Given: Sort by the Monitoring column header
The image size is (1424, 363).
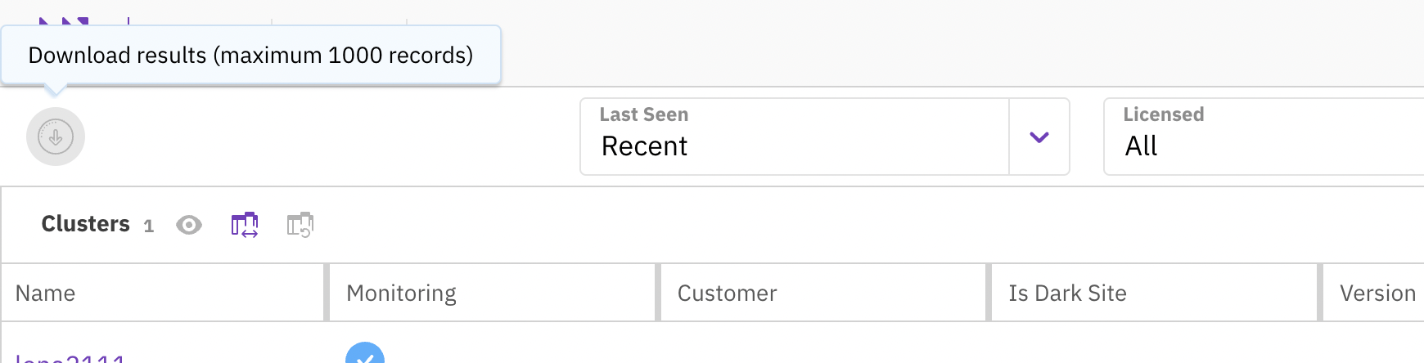Looking at the screenshot, I should point(401,294).
